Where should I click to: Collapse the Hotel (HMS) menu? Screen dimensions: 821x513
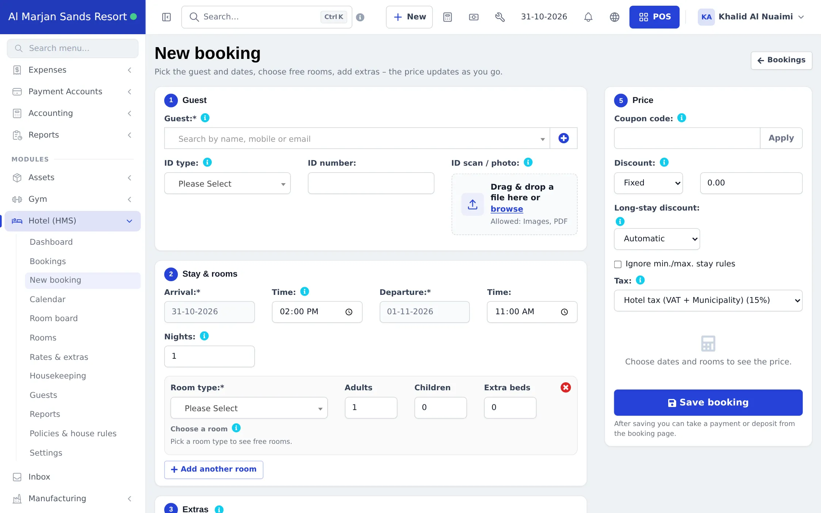click(x=73, y=221)
